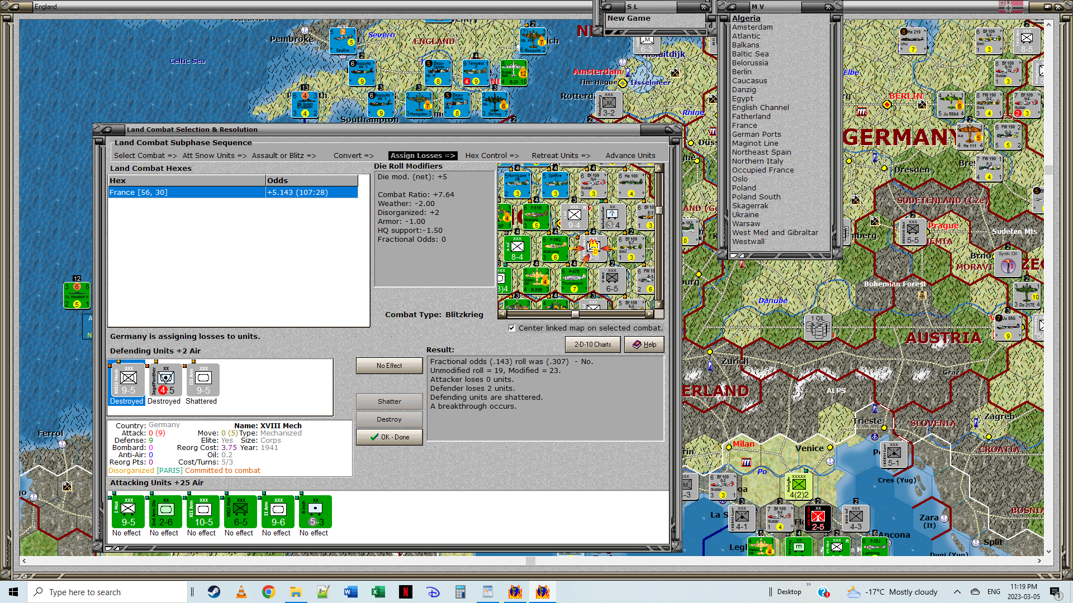Click the mini-map scroll-down arrow

(659, 305)
